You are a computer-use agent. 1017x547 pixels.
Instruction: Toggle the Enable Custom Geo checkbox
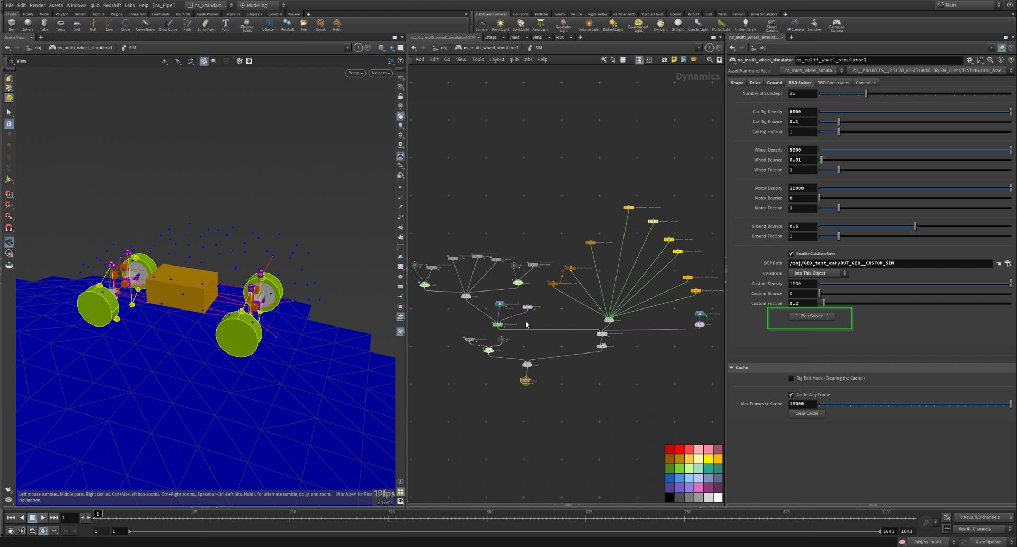tap(791, 254)
